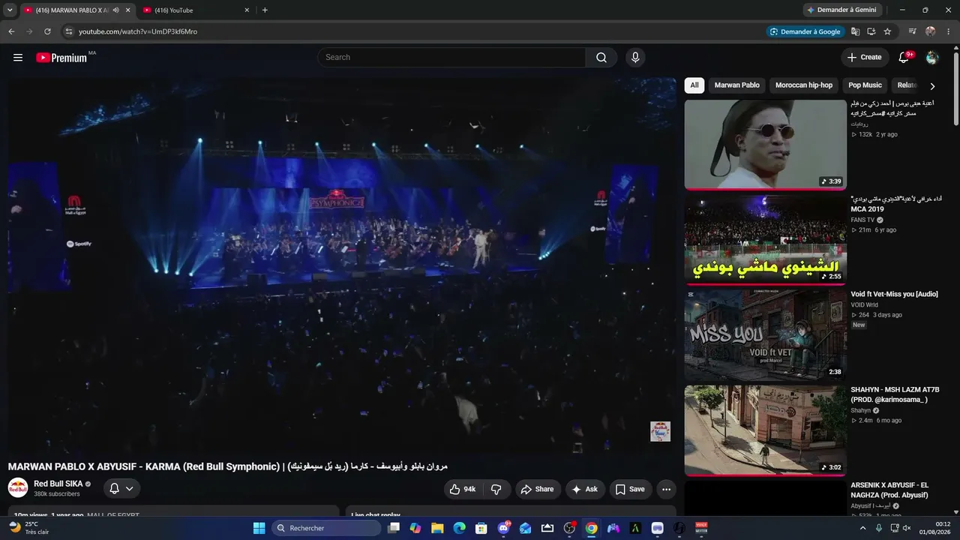
Task: Open Task View on the taskbar
Action: click(394, 528)
